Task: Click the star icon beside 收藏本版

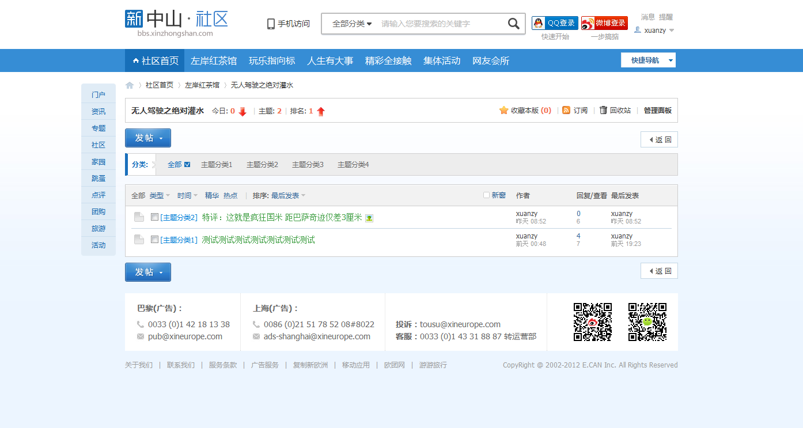Action: [x=504, y=110]
